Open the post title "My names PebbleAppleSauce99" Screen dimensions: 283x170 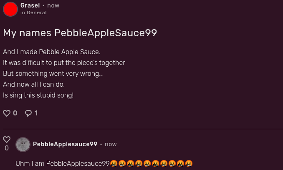pyautogui.click(x=80, y=33)
